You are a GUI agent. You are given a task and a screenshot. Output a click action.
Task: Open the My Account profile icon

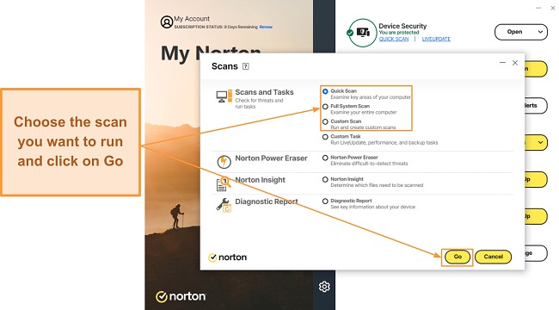(167, 22)
